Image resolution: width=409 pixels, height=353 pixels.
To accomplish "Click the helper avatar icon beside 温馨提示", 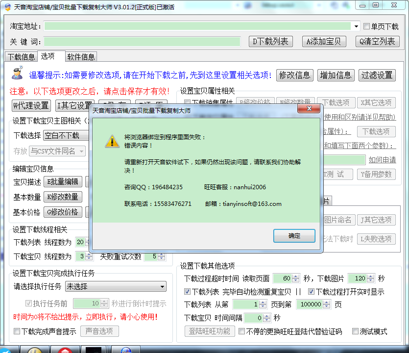I will pyautogui.click(x=18, y=74).
